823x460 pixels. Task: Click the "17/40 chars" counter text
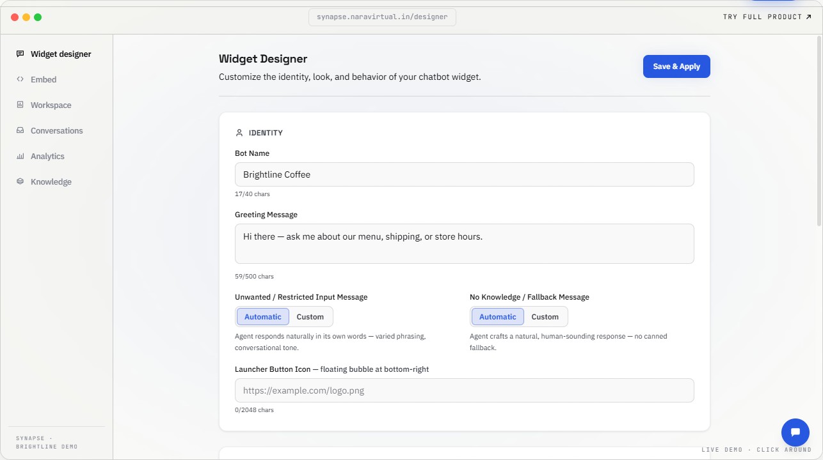pos(252,194)
